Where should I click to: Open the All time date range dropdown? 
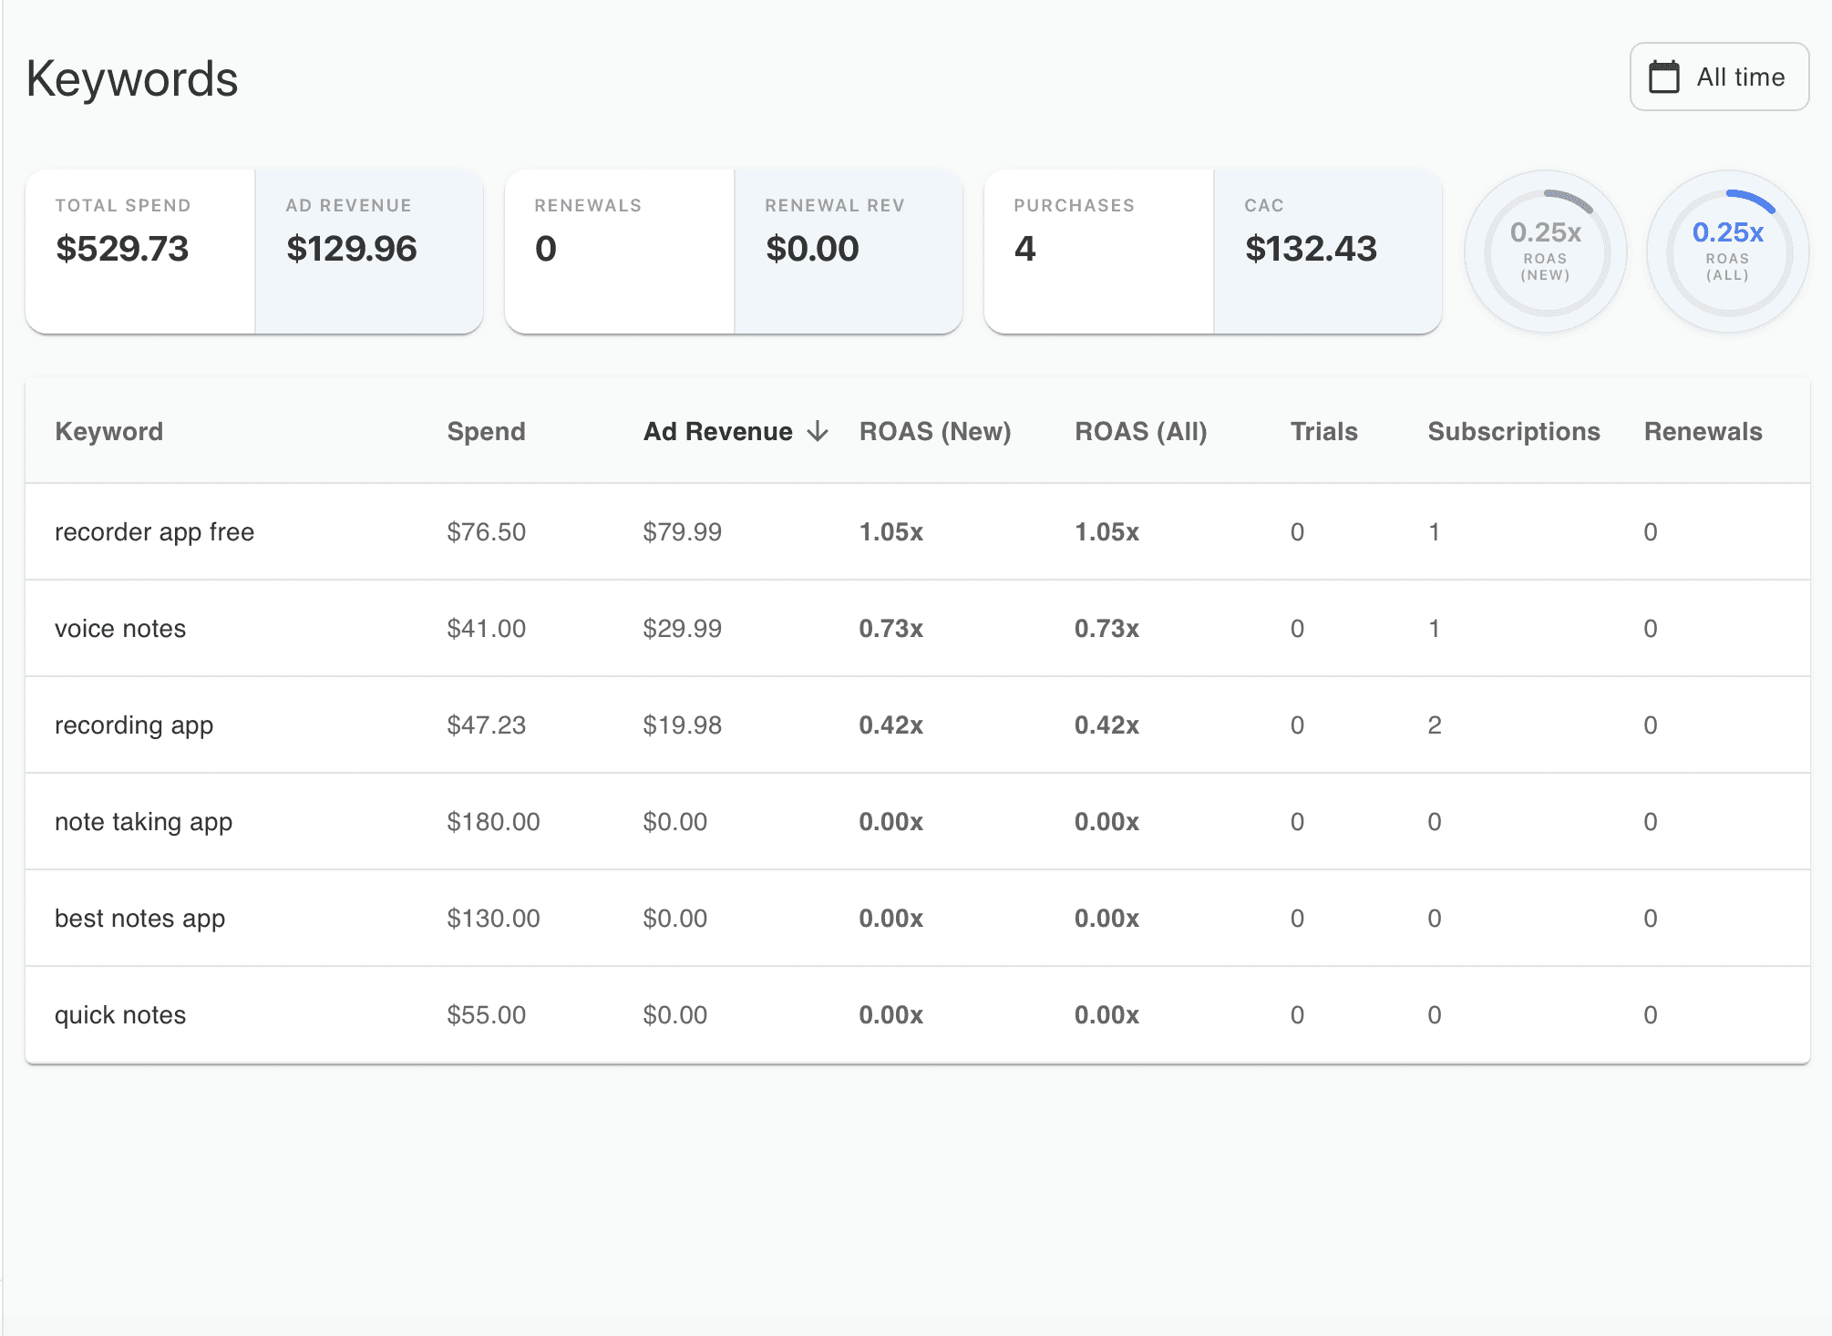(1719, 77)
